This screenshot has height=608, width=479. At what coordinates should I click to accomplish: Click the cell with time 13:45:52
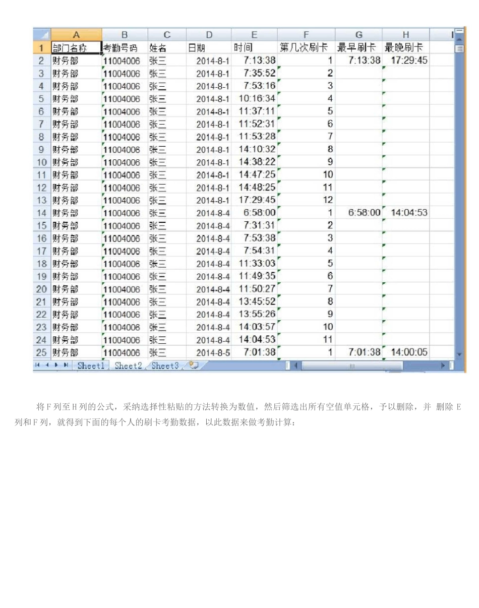[254, 301]
